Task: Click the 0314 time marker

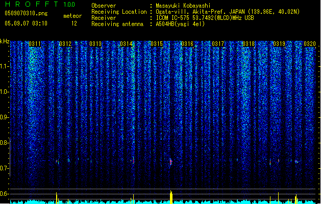Action: coord(127,44)
